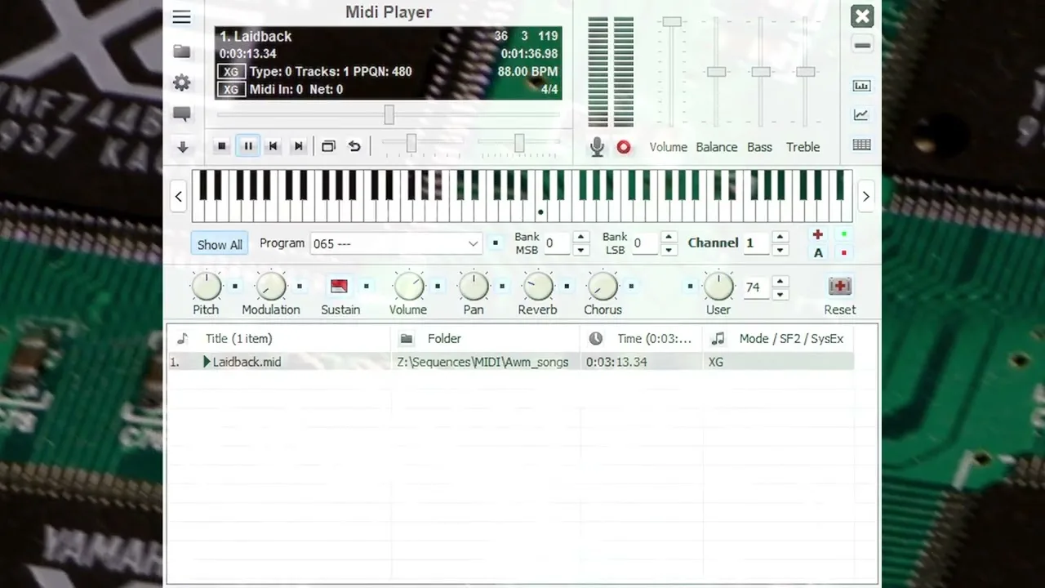Increase Bank MSB value with up arrow
This screenshot has height=588, width=1045.
(x=580, y=237)
